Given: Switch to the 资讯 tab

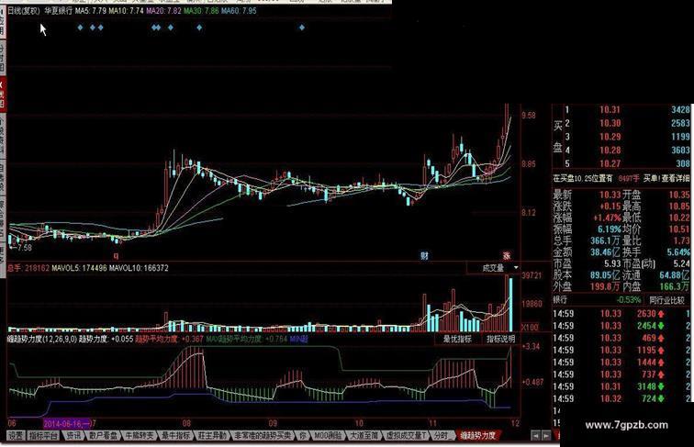Looking at the screenshot, I should (x=73, y=435).
